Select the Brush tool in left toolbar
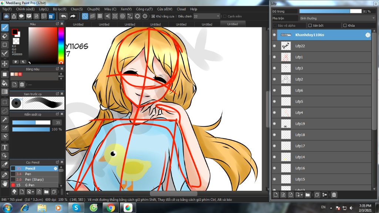Viewport: 379px width, 213px height. click(4, 27)
